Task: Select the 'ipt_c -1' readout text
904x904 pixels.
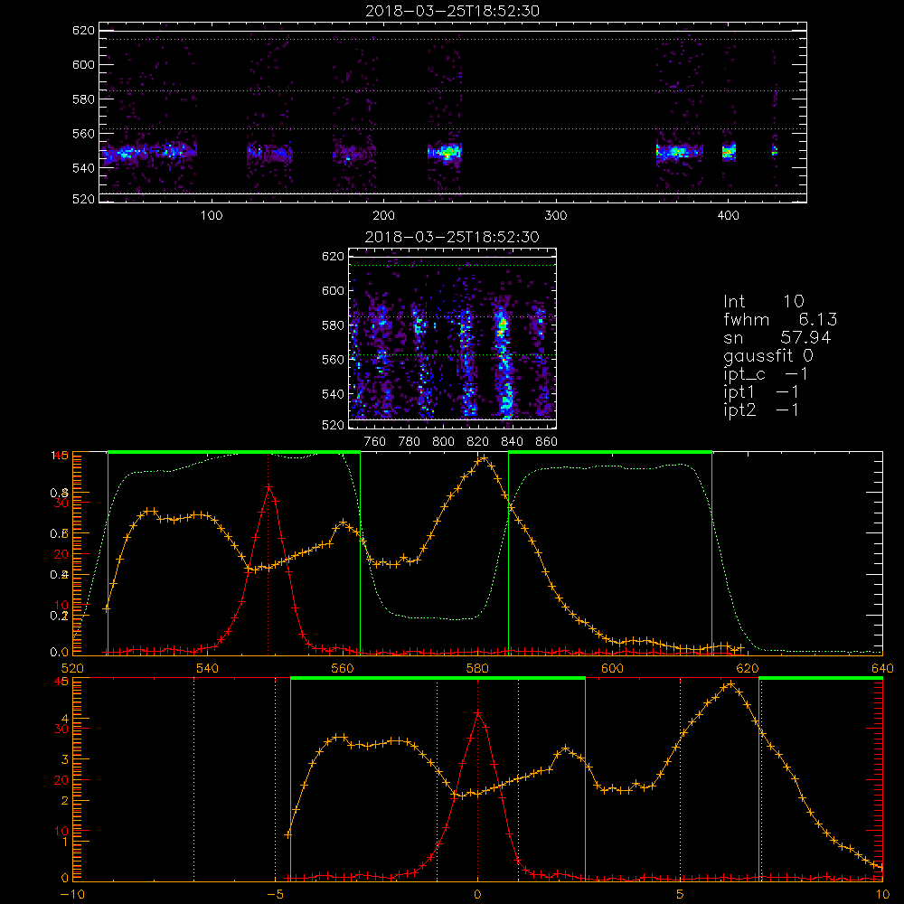Action: point(766,374)
